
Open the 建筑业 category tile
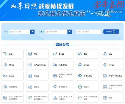12,65
